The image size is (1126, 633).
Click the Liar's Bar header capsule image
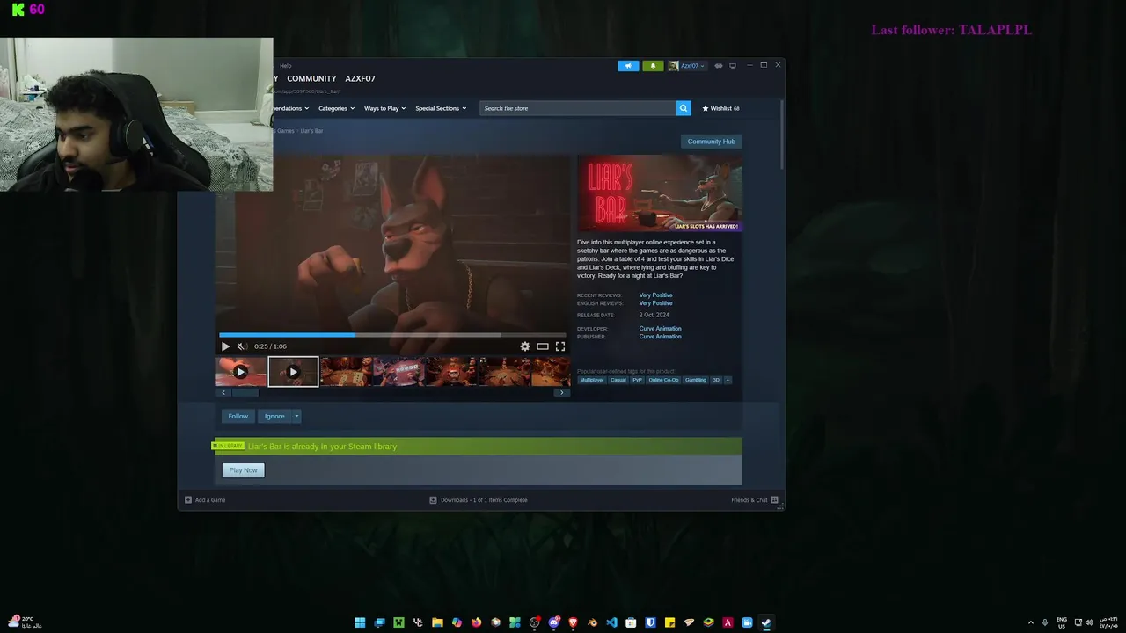(660, 193)
